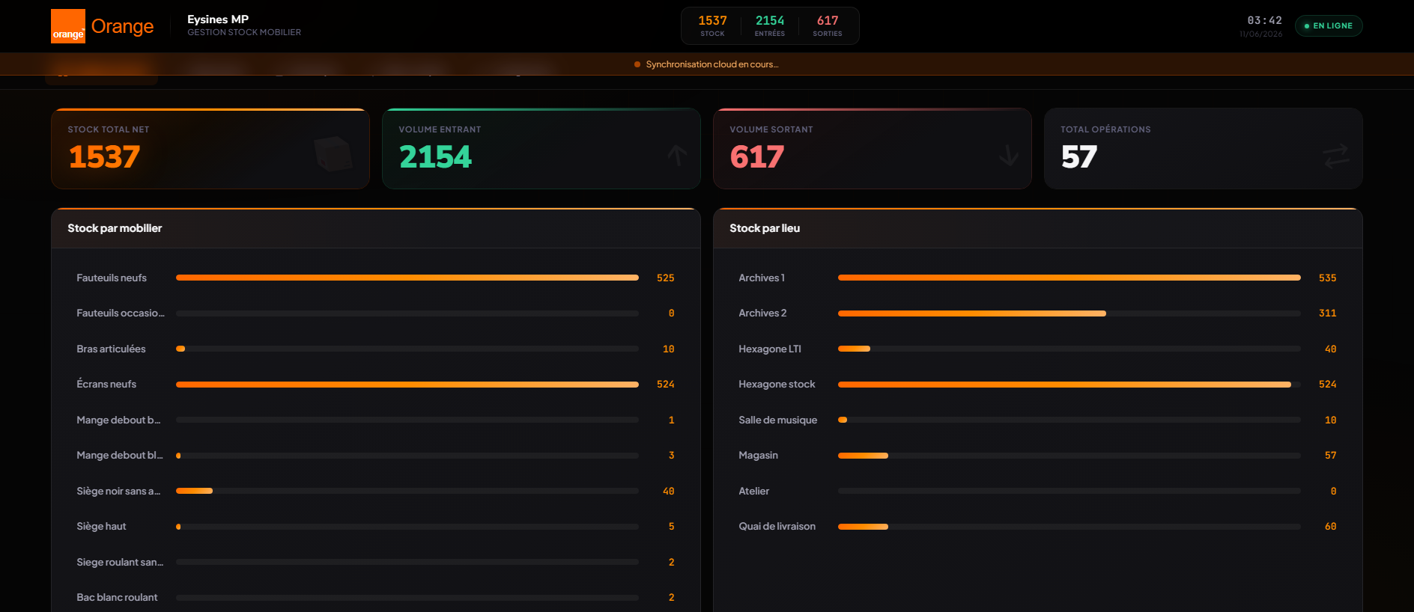
Task: Click the 60 value for Quai de livraison
Action: (x=1330, y=526)
